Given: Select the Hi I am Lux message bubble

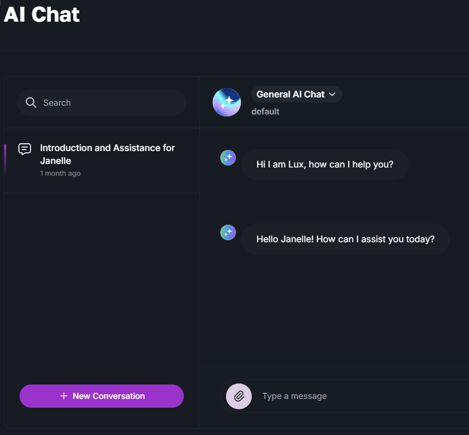Looking at the screenshot, I should (x=325, y=163).
